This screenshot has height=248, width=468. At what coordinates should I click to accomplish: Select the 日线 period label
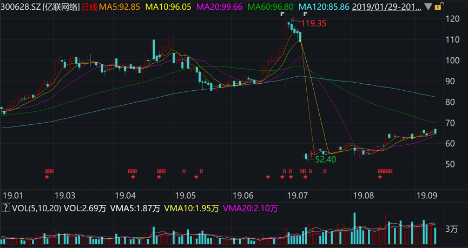tap(90, 7)
